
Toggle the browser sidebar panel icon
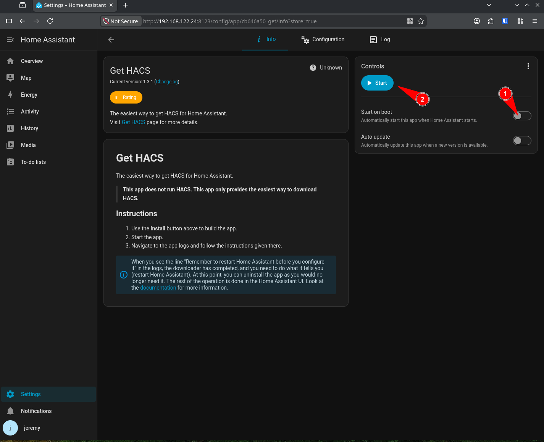point(9,21)
